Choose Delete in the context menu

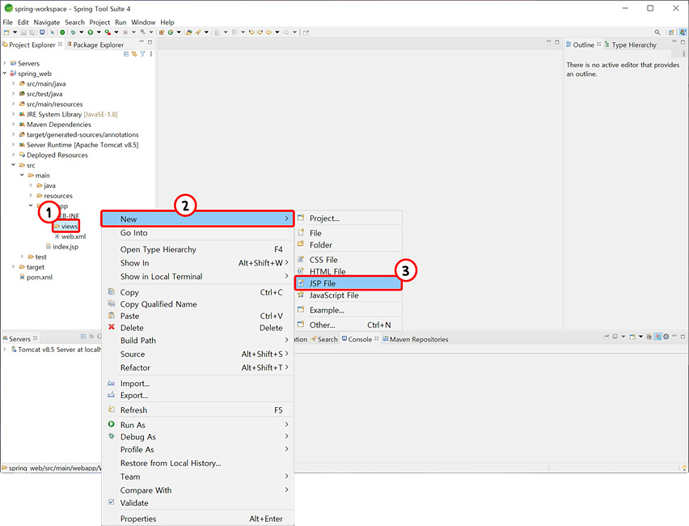[197, 328]
